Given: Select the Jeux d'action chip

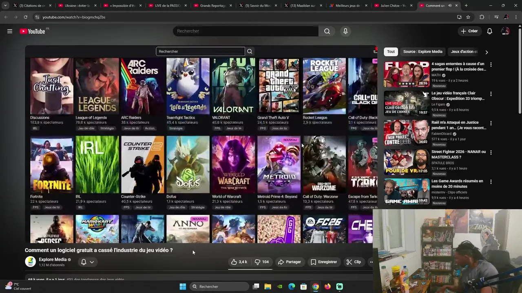Looking at the screenshot, I should (464, 52).
